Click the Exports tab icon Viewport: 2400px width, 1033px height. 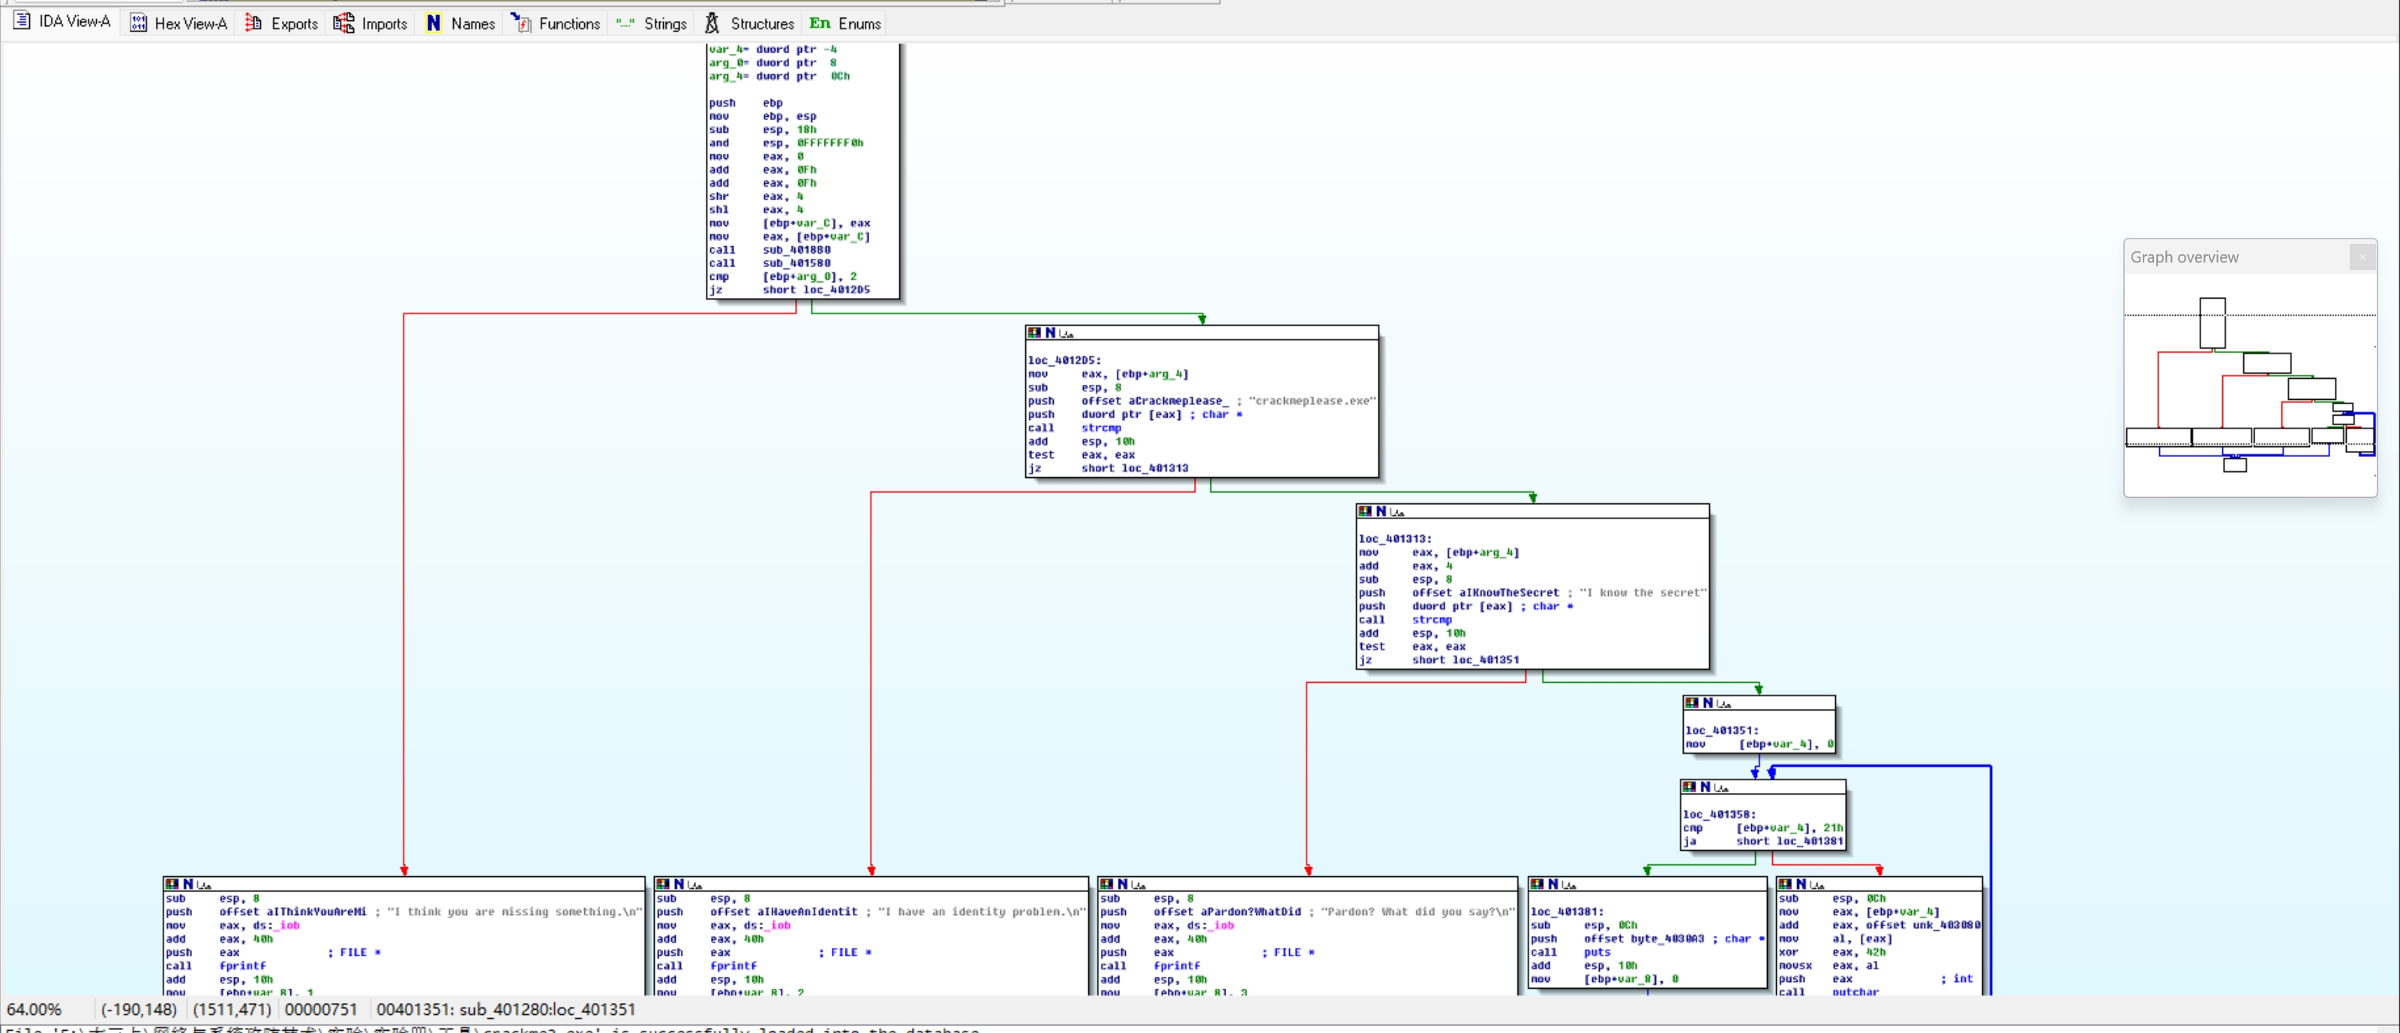coord(253,23)
